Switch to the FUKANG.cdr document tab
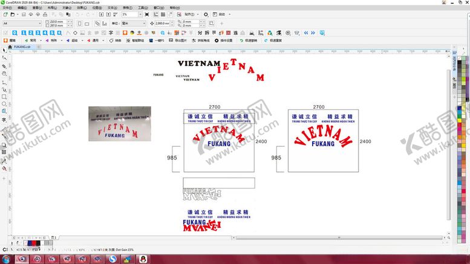 [x=22, y=46]
